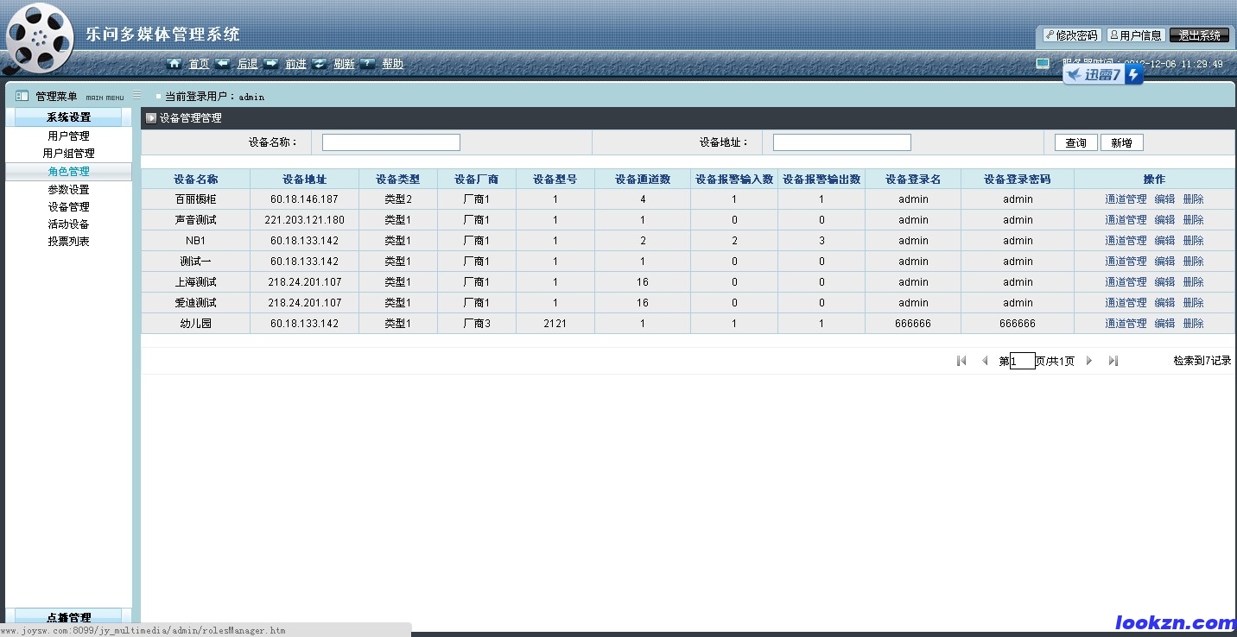The image size is (1237, 637).
Task: Focus the 设备名称 search input field
Action: point(390,142)
